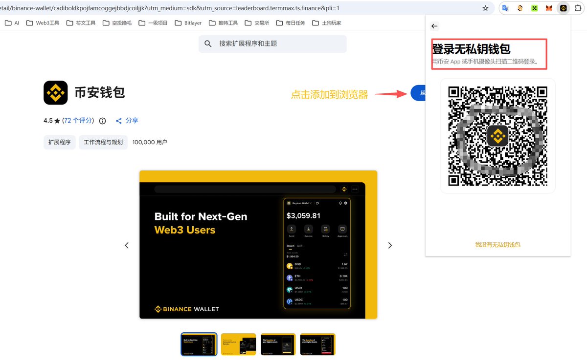Go back using the wallet popup arrow
This screenshot has height=362, width=587.
[x=434, y=26]
